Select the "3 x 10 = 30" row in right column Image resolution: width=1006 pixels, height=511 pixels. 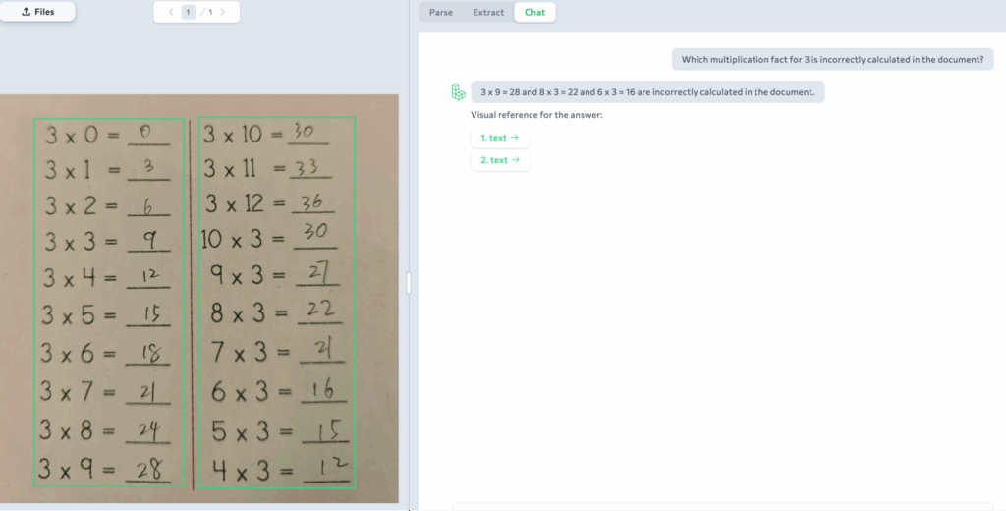tap(267, 134)
